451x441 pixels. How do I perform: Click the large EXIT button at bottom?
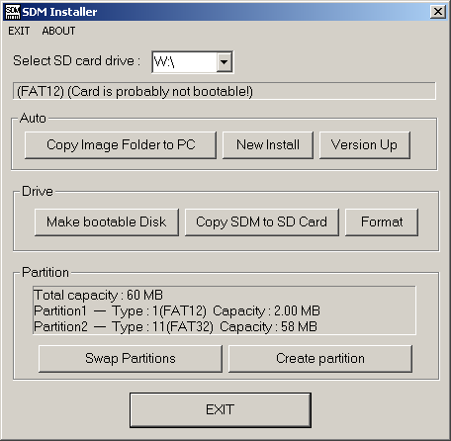point(221,410)
